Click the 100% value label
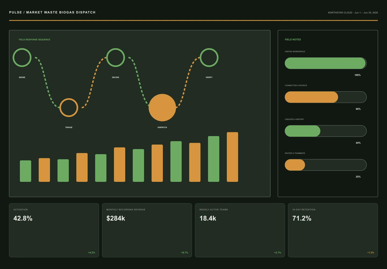The height and width of the screenshot is (269, 387). 357,75
